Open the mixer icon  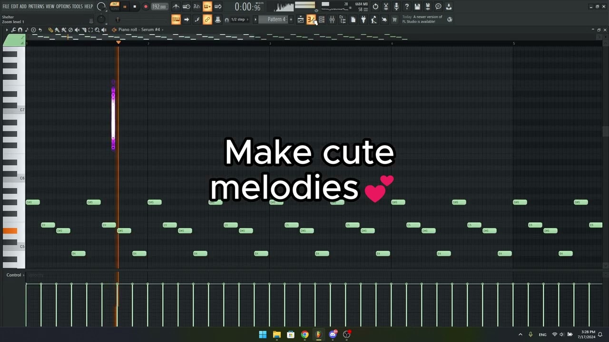coord(332,19)
